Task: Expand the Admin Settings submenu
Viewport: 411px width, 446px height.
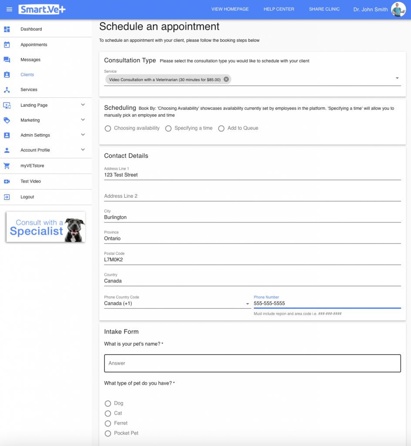Action: tap(83, 135)
